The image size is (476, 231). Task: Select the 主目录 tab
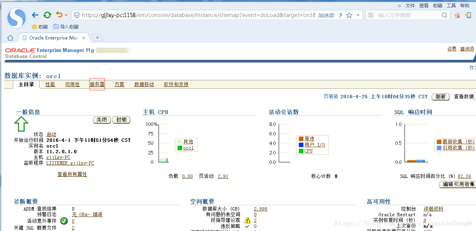(x=26, y=85)
